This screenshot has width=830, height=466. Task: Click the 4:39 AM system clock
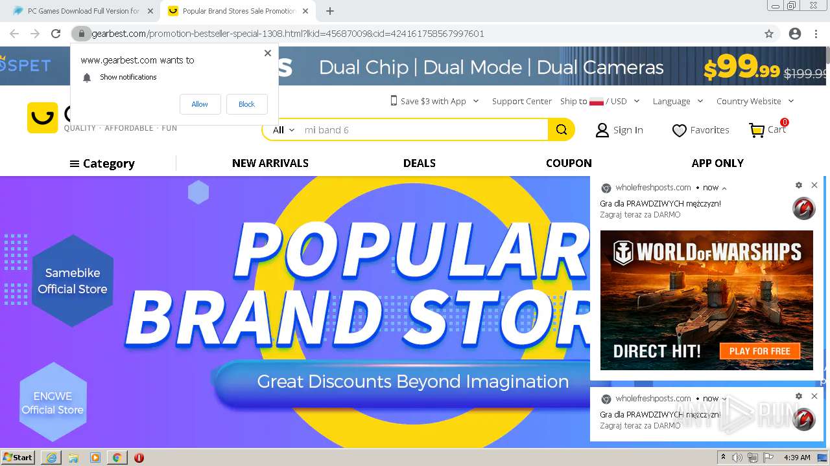point(797,458)
